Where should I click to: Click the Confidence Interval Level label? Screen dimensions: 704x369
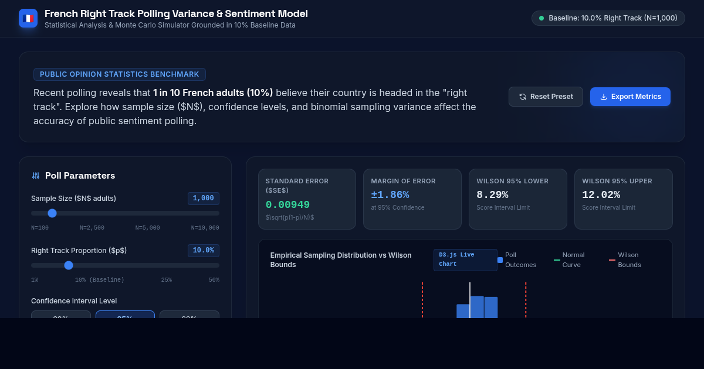click(x=74, y=300)
